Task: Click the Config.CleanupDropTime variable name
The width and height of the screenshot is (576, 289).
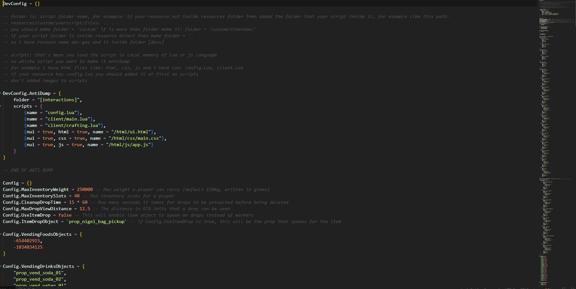Action: click(x=32, y=202)
